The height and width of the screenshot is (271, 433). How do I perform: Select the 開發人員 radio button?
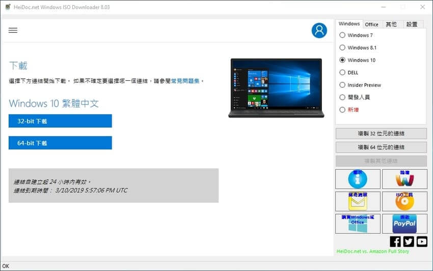point(342,97)
